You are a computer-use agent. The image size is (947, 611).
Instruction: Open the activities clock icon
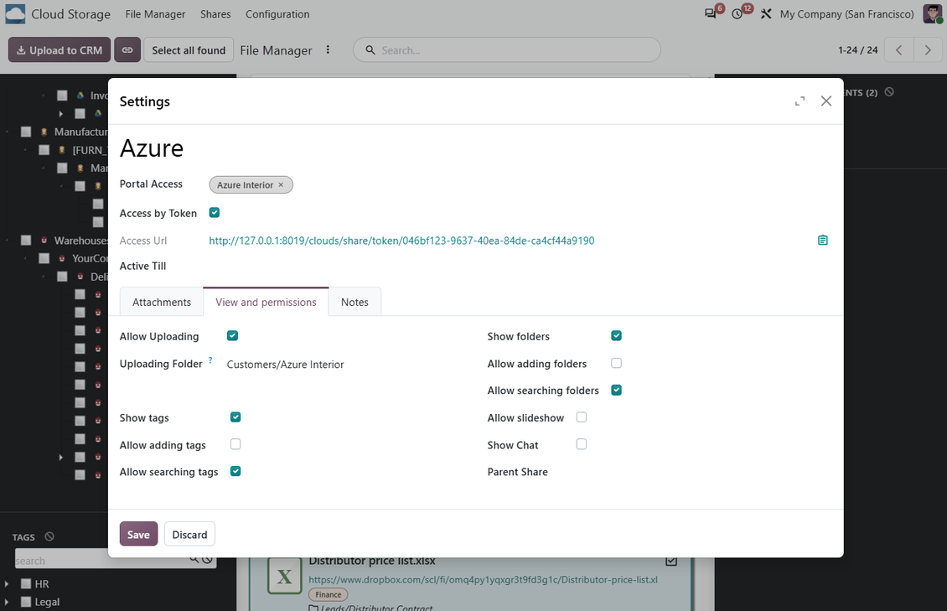tap(737, 13)
